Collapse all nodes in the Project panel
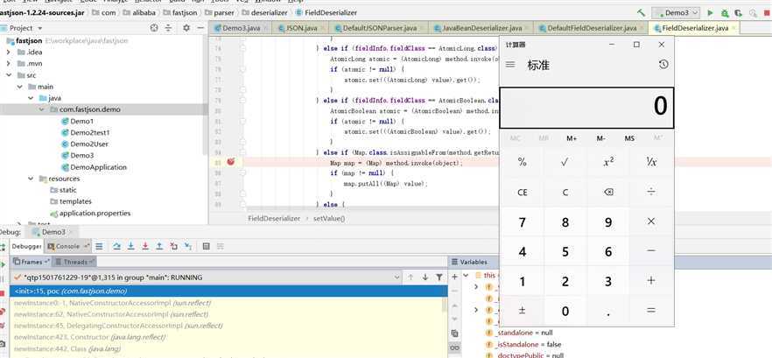This screenshot has width=772, height=358. [168, 28]
